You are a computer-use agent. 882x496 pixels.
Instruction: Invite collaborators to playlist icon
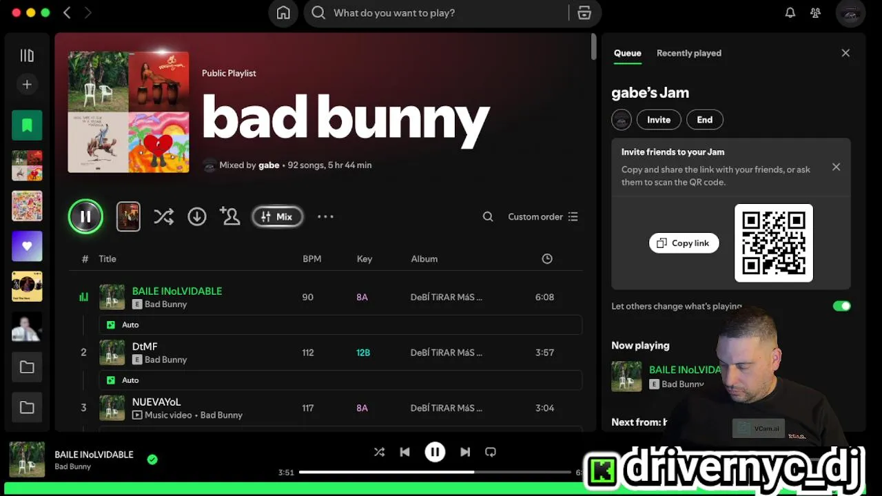(x=230, y=216)
